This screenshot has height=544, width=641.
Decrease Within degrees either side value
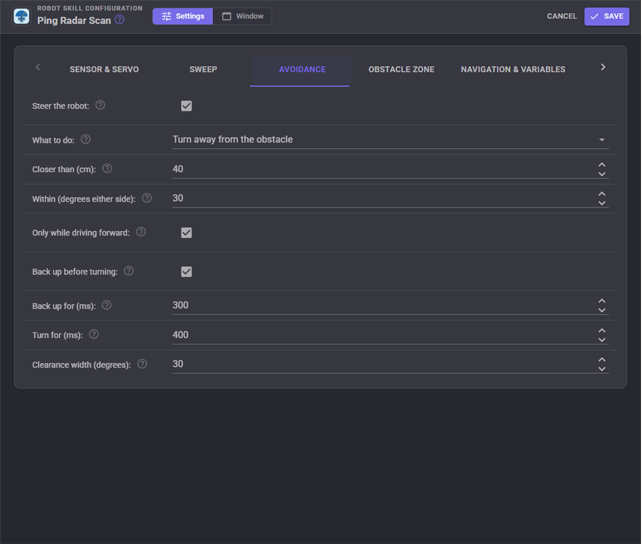point(602,203)
